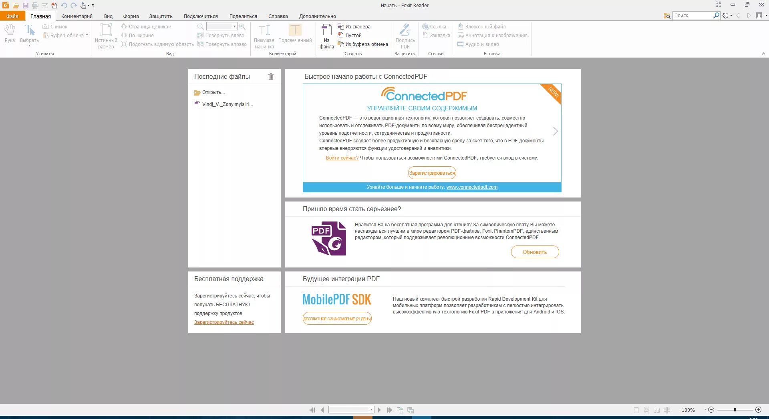
Task: Open www.connectedpdf.com link
Action: tap(472, 187)
